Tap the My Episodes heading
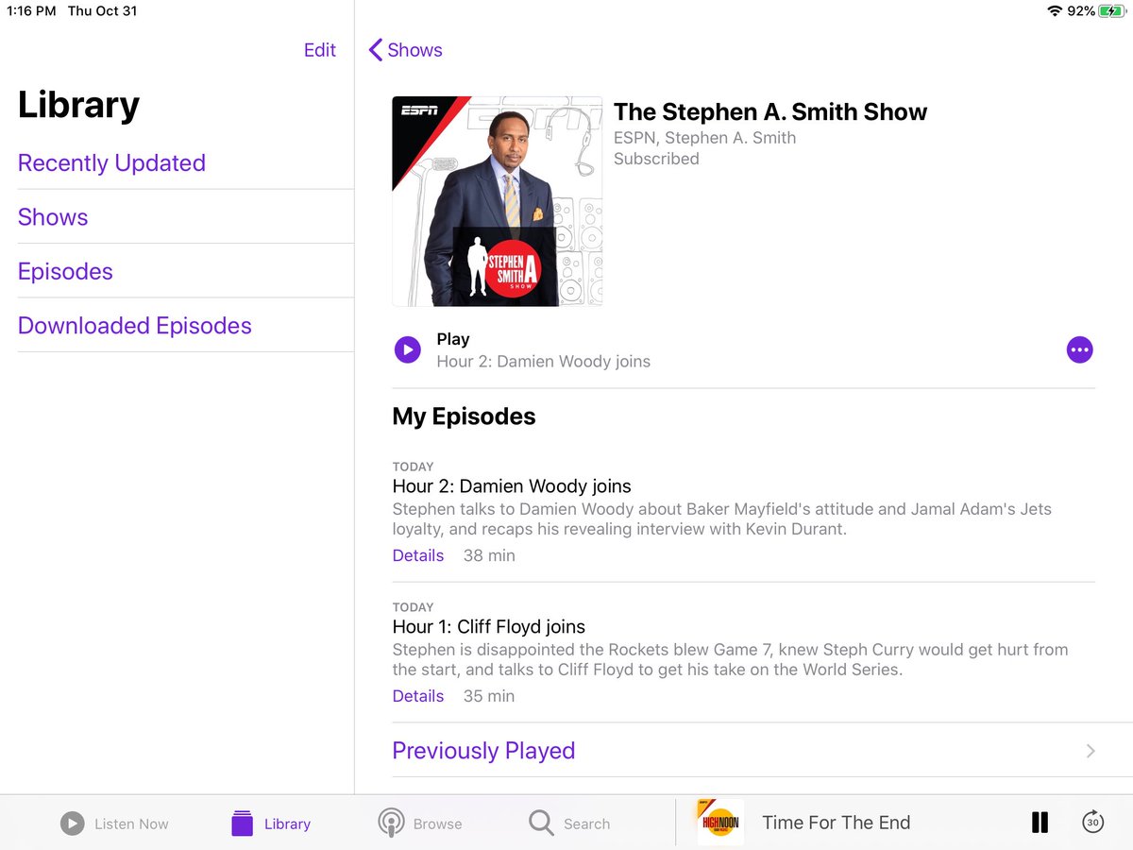Image resolution: width=1133 pixels, height=850 pixels. (464, 416)
